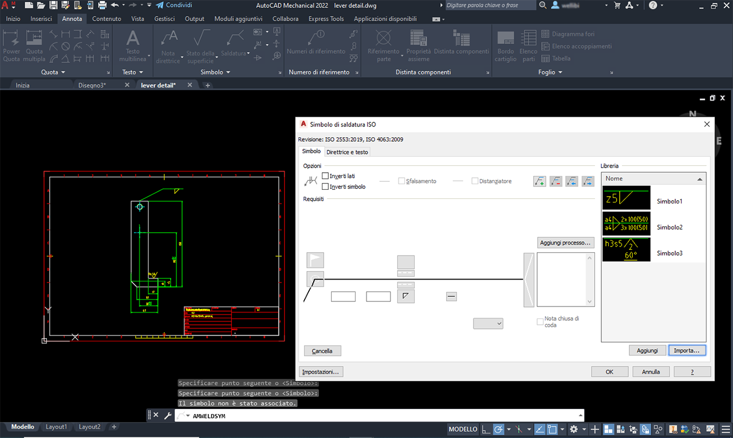Check the Inverti simbolo checkbox
Image resolution: width=733 pixels, height=438 pixels.
click(325, 186)
